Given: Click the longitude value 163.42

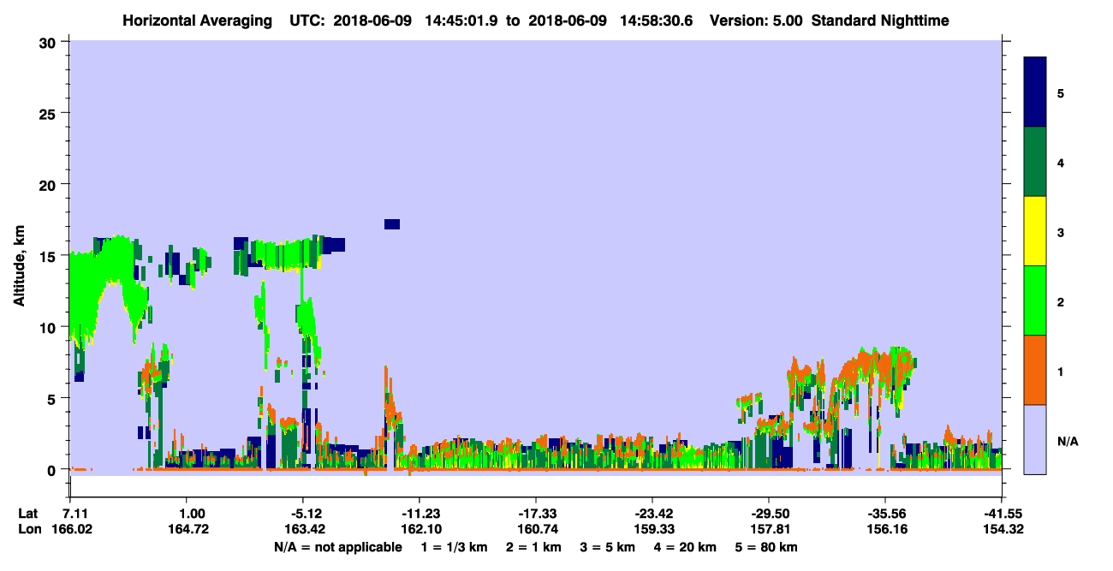Looking at the screenshot, I should point(303,530).
